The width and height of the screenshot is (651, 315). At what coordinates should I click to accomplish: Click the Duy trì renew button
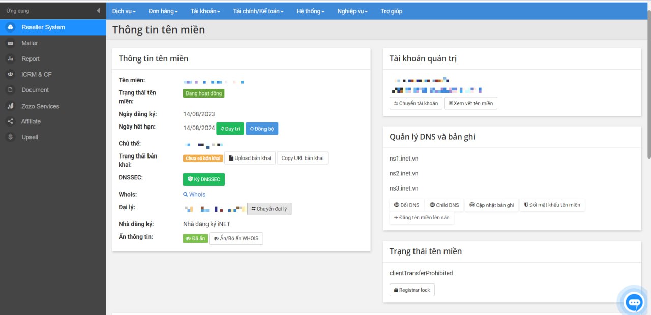(x=230, y=129)
